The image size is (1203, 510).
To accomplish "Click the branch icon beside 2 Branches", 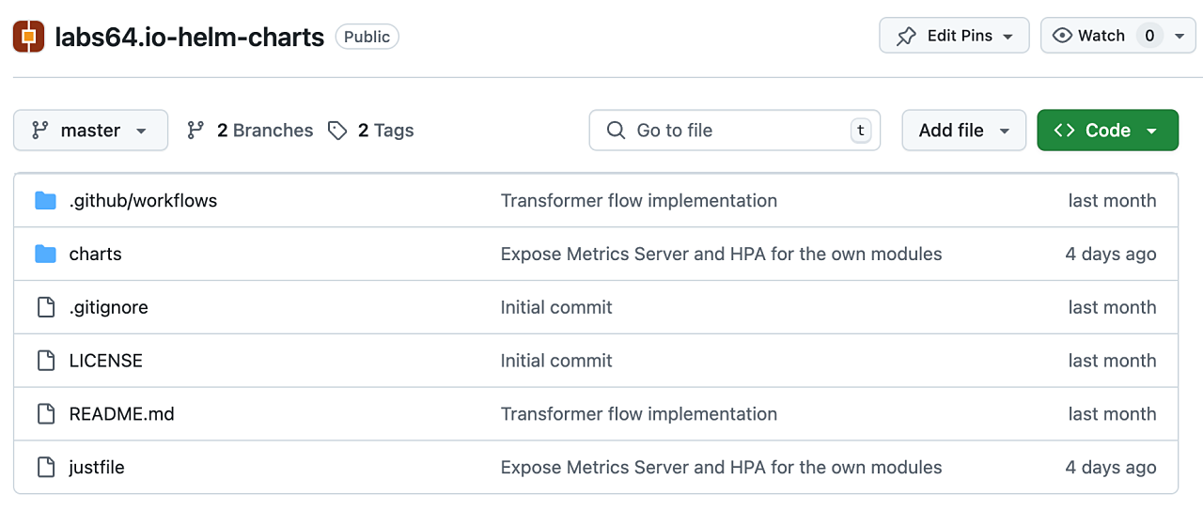I will (195, 131).
